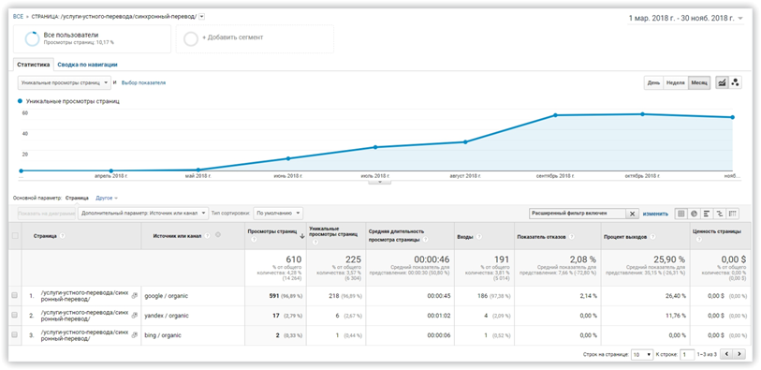Select the performance bar view icon
761x370 pixels.
[707, 214]
